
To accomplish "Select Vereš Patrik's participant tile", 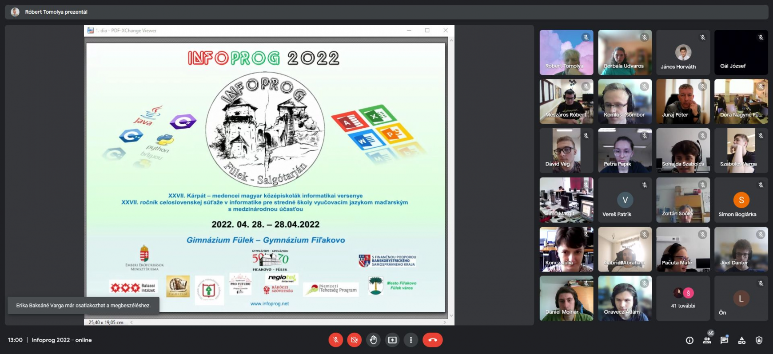I will pyautogui.click(x=625, y=200).
